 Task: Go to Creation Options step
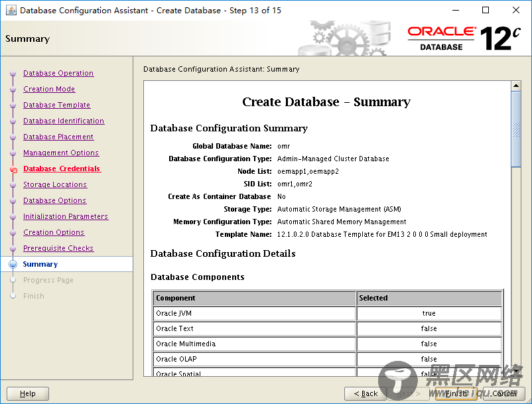[x=54, y=233]
